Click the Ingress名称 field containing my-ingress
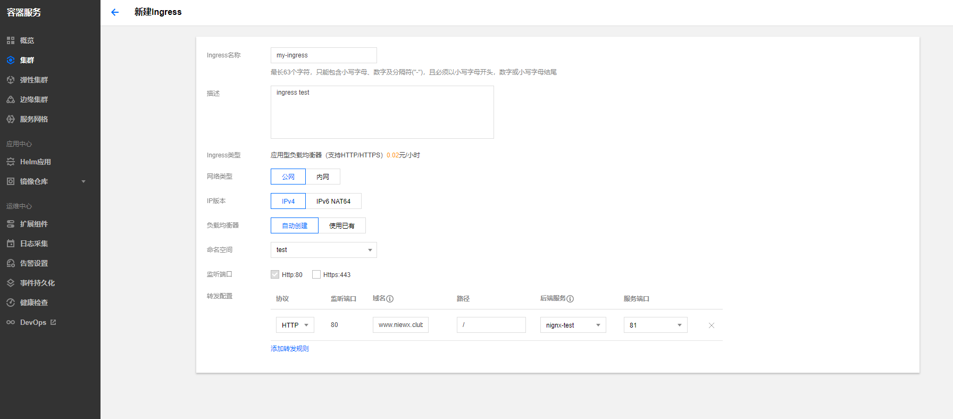 324,55
